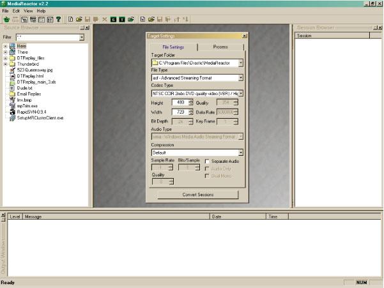
Task: Click the Filter text field
Action: (48, 37)
